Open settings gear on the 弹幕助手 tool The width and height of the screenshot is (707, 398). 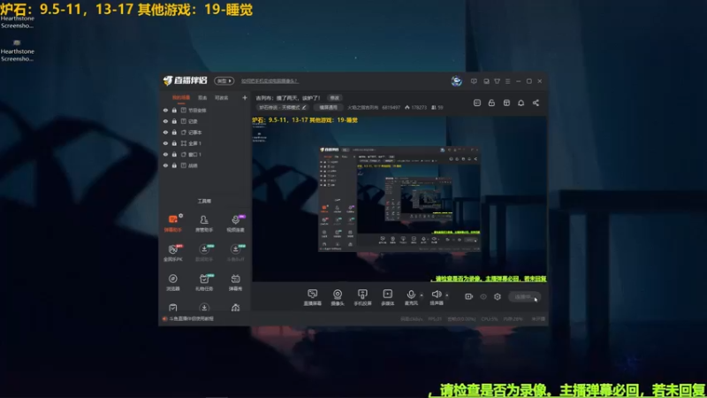[181, 216]
